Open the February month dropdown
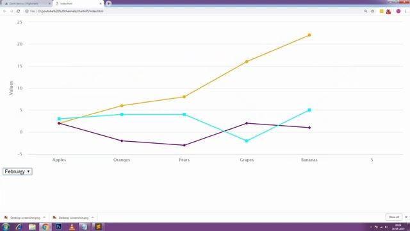Screen dimensions: 410x231 pos(17,171)
